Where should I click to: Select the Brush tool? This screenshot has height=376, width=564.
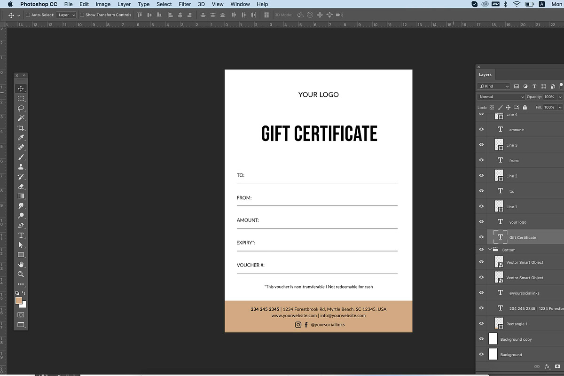[x=21, y=157]
